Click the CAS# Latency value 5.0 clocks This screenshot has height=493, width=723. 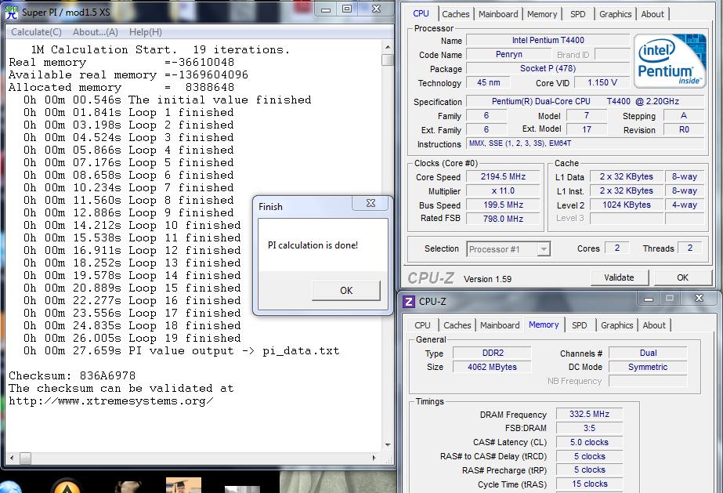click(589, 442)
